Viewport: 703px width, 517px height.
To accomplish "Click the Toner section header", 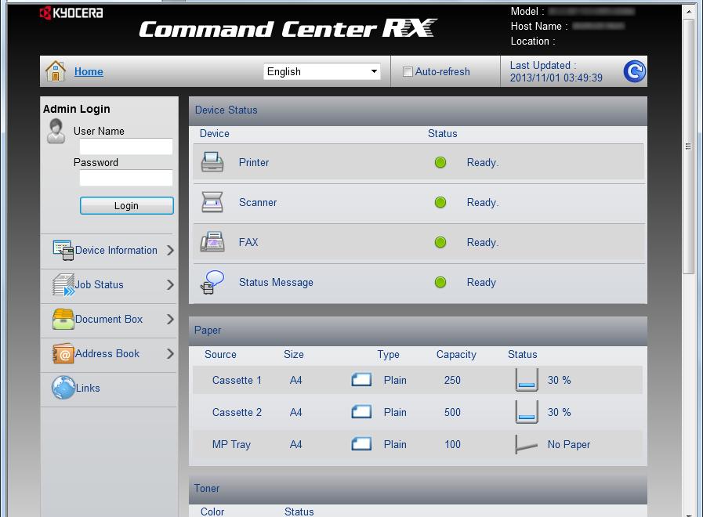I will pyautogui.click(x=418, y=490).
